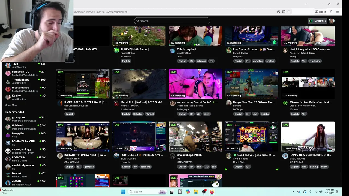
Task: Select the autistic tag
Action: (265, 114)
